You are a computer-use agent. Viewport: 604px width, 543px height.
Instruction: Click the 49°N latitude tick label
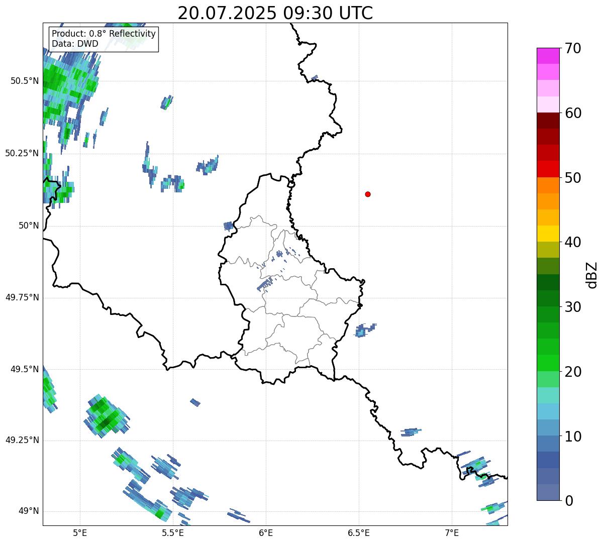[x=29, y=511]
